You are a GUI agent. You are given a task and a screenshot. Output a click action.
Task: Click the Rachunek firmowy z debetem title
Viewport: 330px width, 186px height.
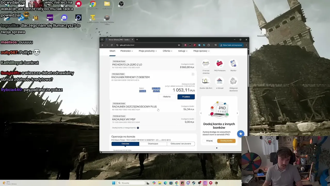[130, 77]
